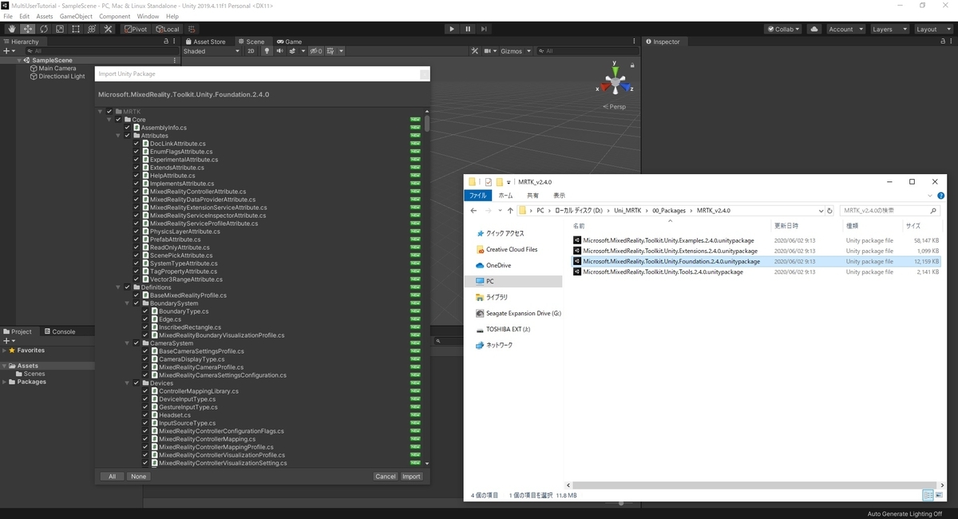Click the Pause button
This screenshot has width=958, height=519.
[x=468, y=29]
